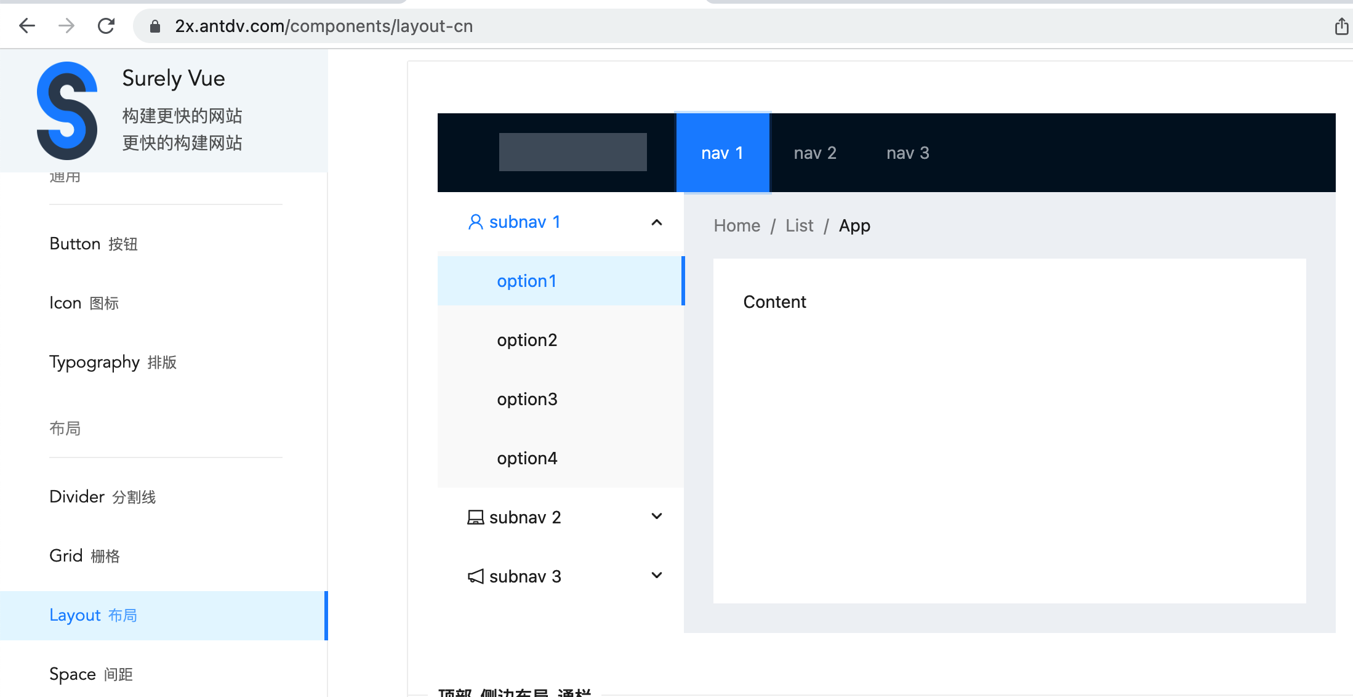Click the user icon beside subnav 1

coord(475,222)
